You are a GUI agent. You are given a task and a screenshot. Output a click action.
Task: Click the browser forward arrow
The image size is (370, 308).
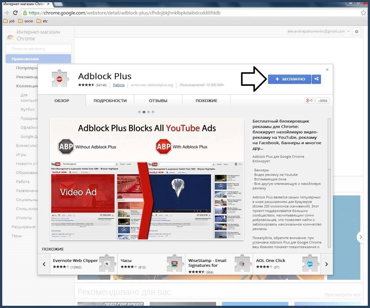[x=6, y=13]
